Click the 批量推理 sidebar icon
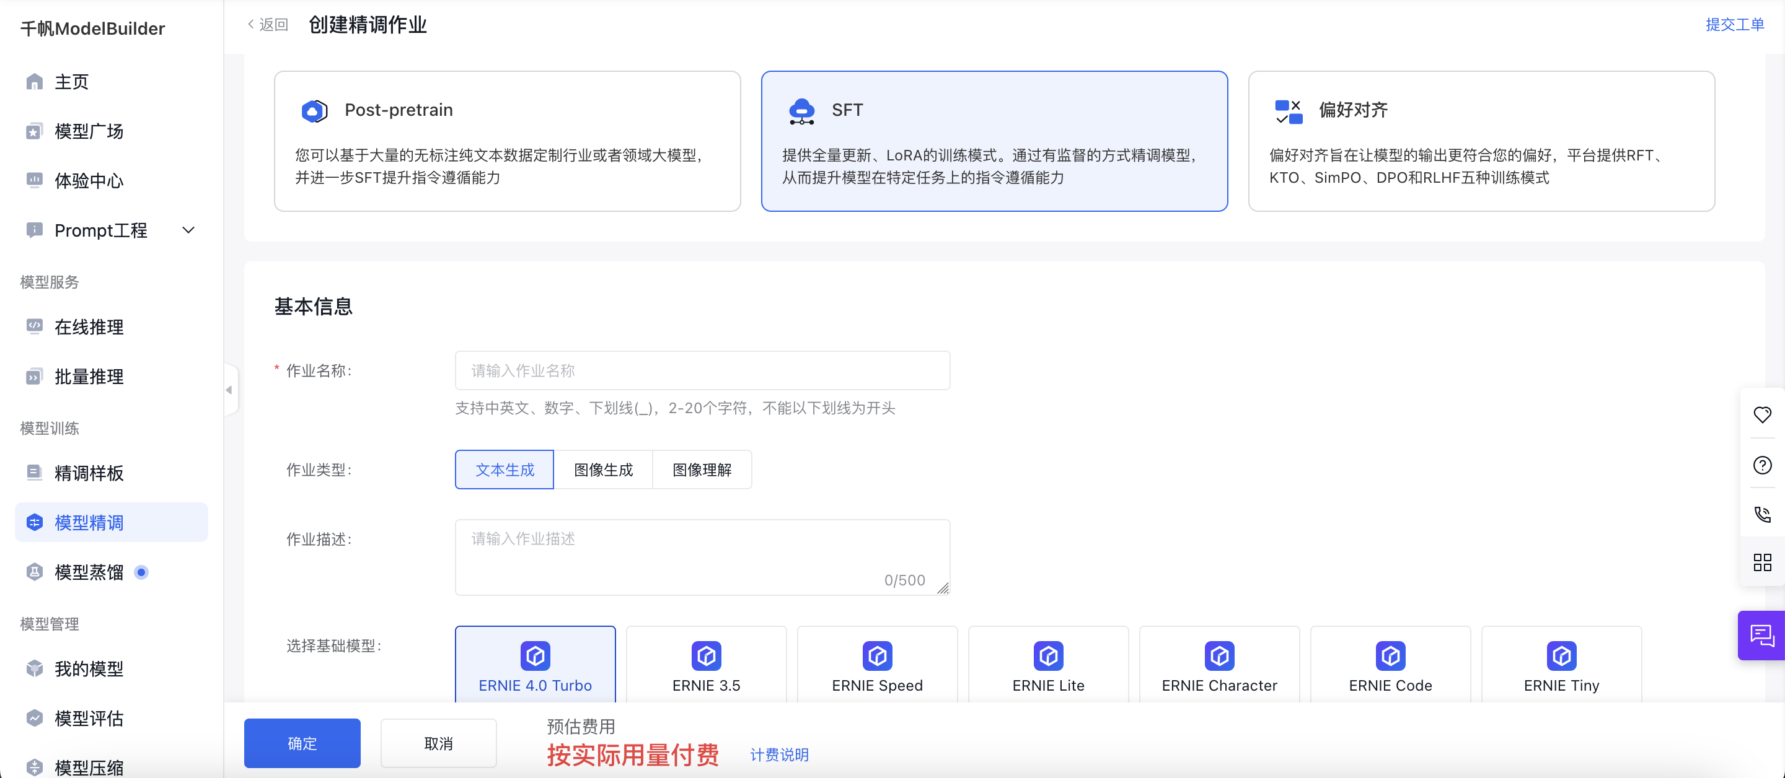This screenshot has width=1785, height=778. click(34, 376)
